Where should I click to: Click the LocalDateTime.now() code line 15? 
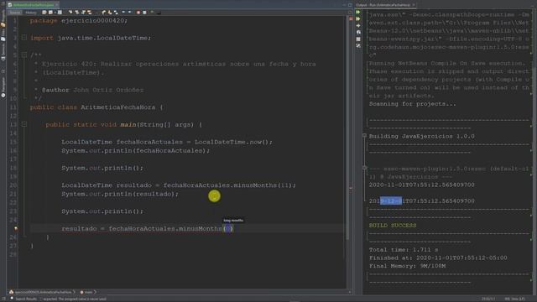click(167, 142)
